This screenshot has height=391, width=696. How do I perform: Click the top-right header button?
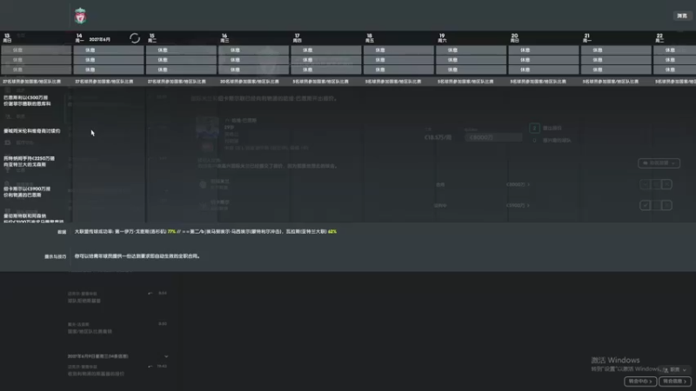[682, 16]
